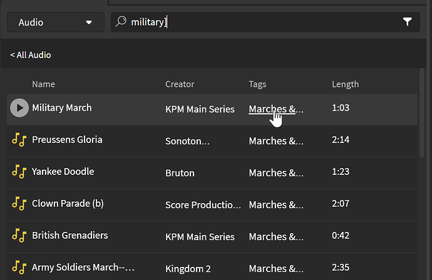Open the search filter funnel icon
Screen dimensions: 432x280
pos(407,22)
